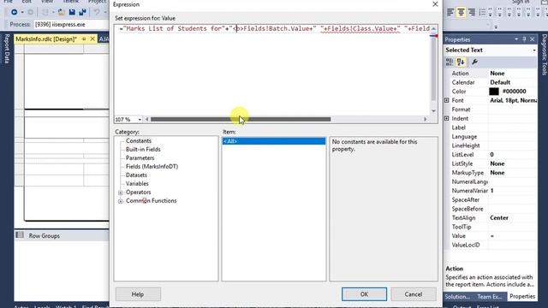Open the 107 % zoom dropdown

tap(140, 120)
